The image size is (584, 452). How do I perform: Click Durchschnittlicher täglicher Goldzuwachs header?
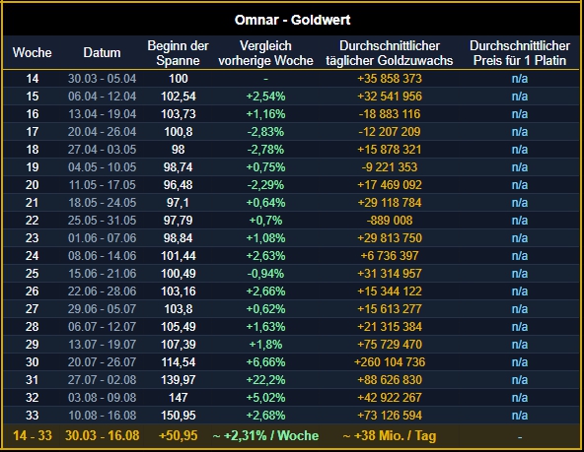[390, 53]
